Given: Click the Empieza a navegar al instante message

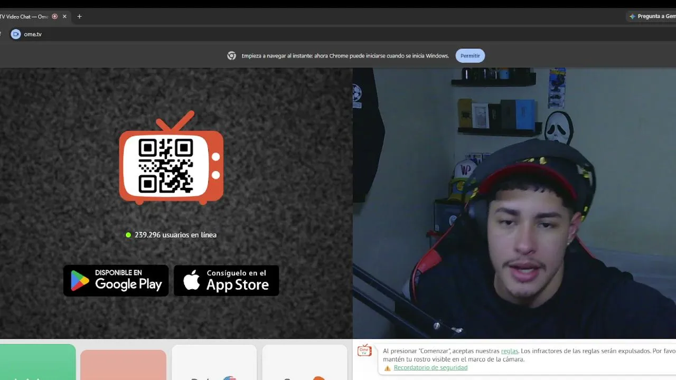Looking at the screenshot, I should tap(345, 56).
